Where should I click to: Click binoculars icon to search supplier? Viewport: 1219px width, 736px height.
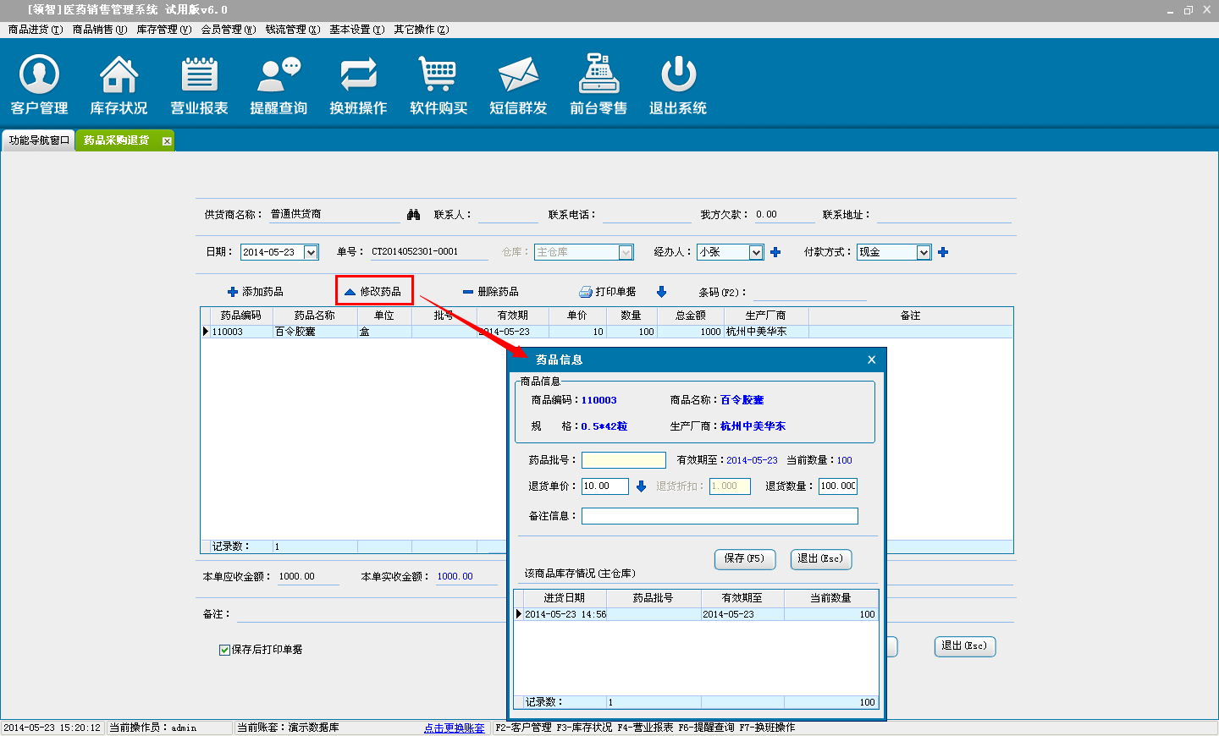pos(413,215)
